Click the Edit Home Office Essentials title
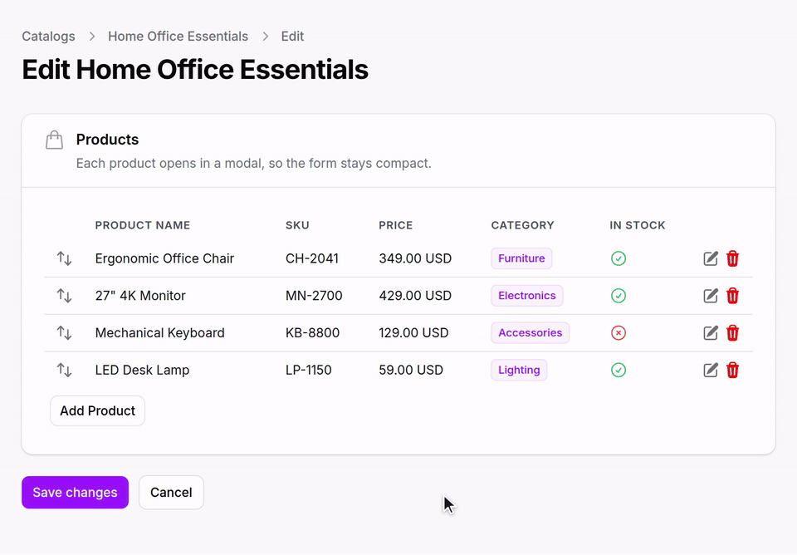Viewport: 797px width, 555px height. click(194, 70)
